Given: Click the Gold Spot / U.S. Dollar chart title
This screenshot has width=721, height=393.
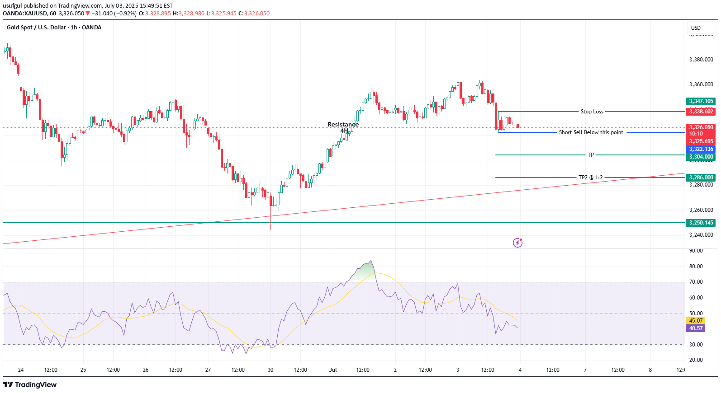Looking at the screenshot, I should point(54,28).
